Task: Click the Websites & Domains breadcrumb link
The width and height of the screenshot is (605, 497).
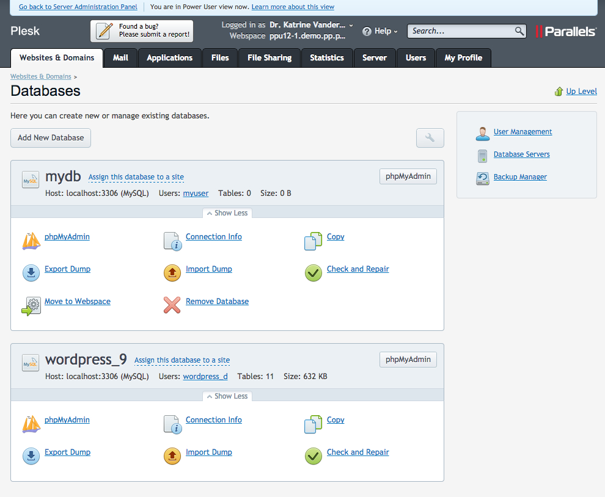Action: pos(41,76)
